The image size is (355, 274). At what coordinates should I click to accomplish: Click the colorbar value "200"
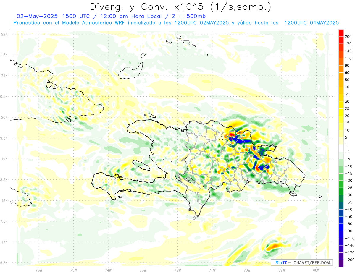[349, 36]
